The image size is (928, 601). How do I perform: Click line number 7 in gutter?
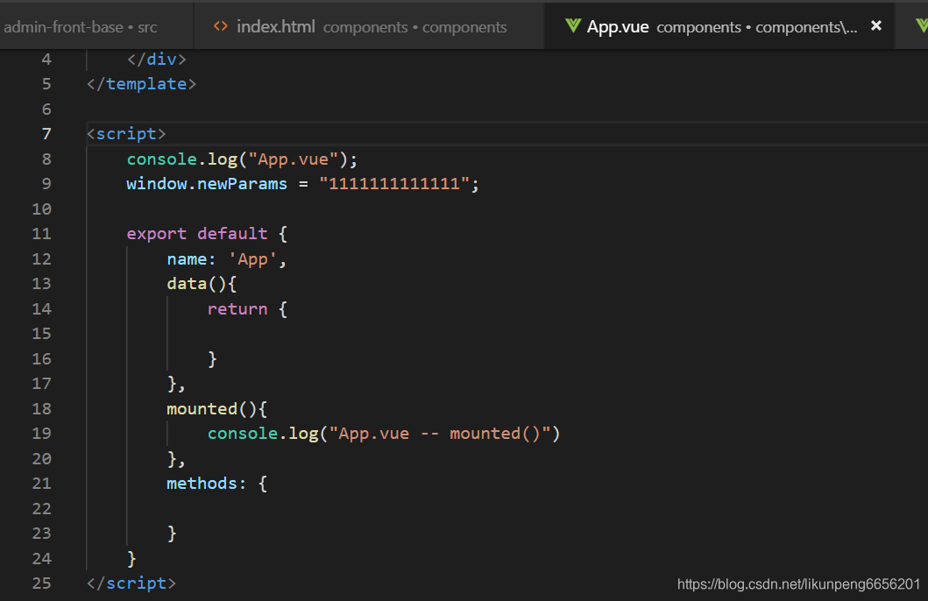coord(46,134)
